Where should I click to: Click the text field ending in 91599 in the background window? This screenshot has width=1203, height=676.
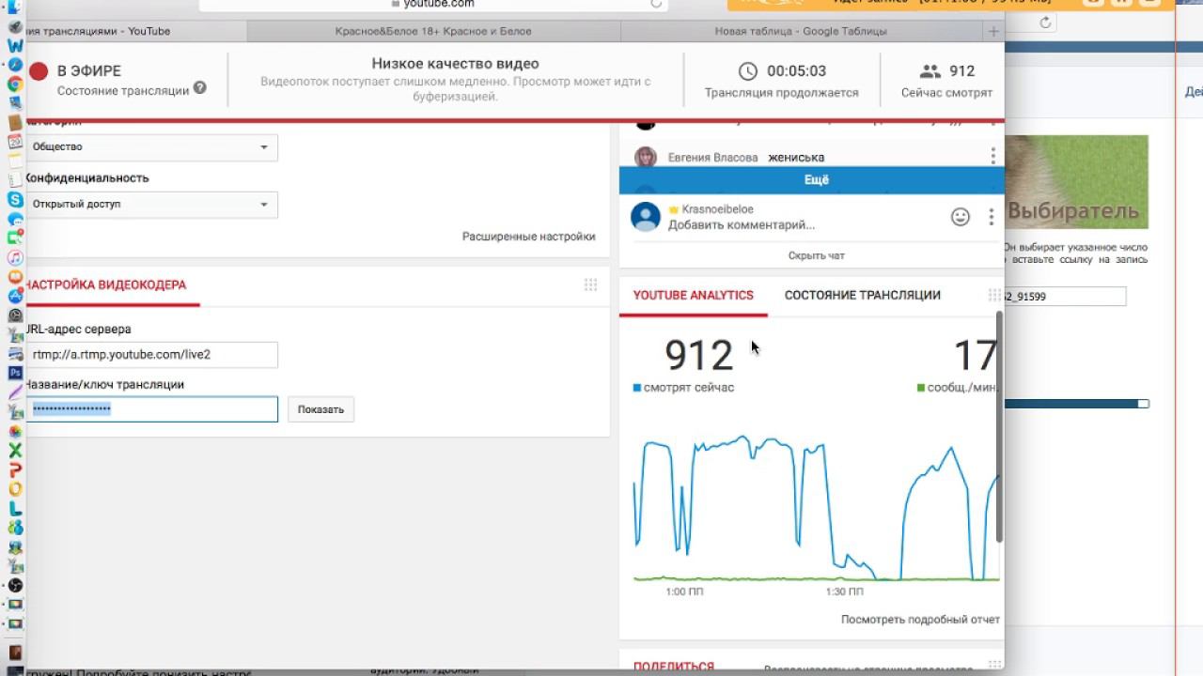(x=1065, y=297)
